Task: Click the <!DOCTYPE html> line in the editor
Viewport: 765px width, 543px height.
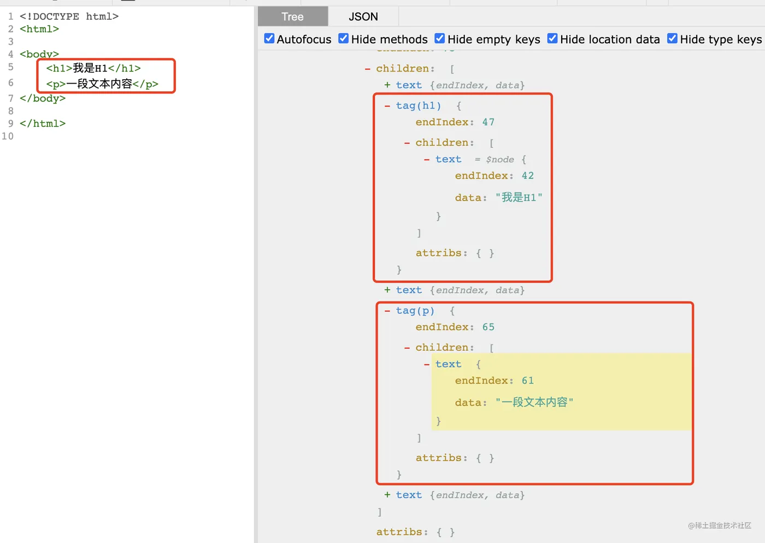Action: 69,16
